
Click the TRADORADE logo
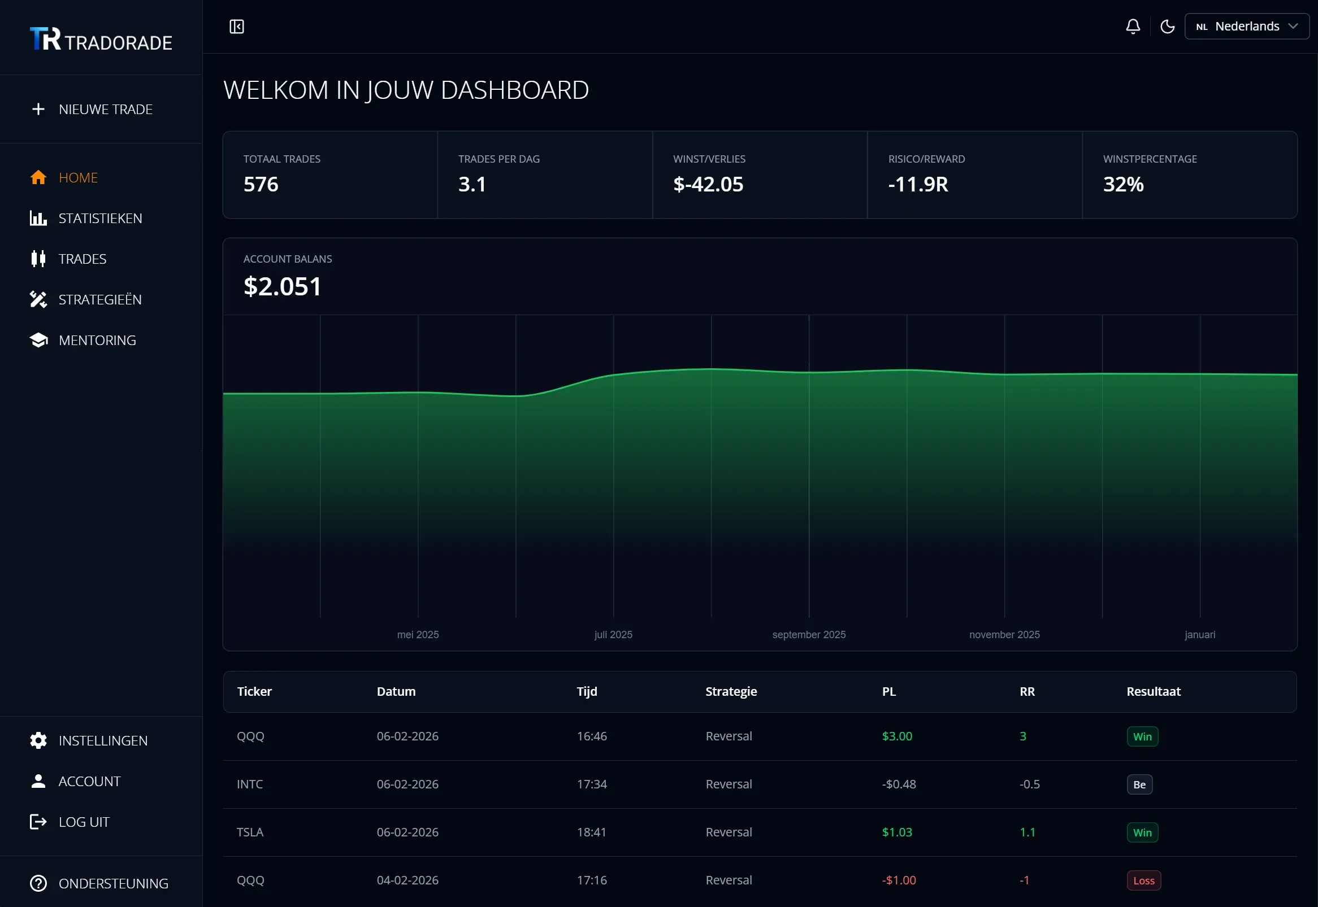coord(100,38)
